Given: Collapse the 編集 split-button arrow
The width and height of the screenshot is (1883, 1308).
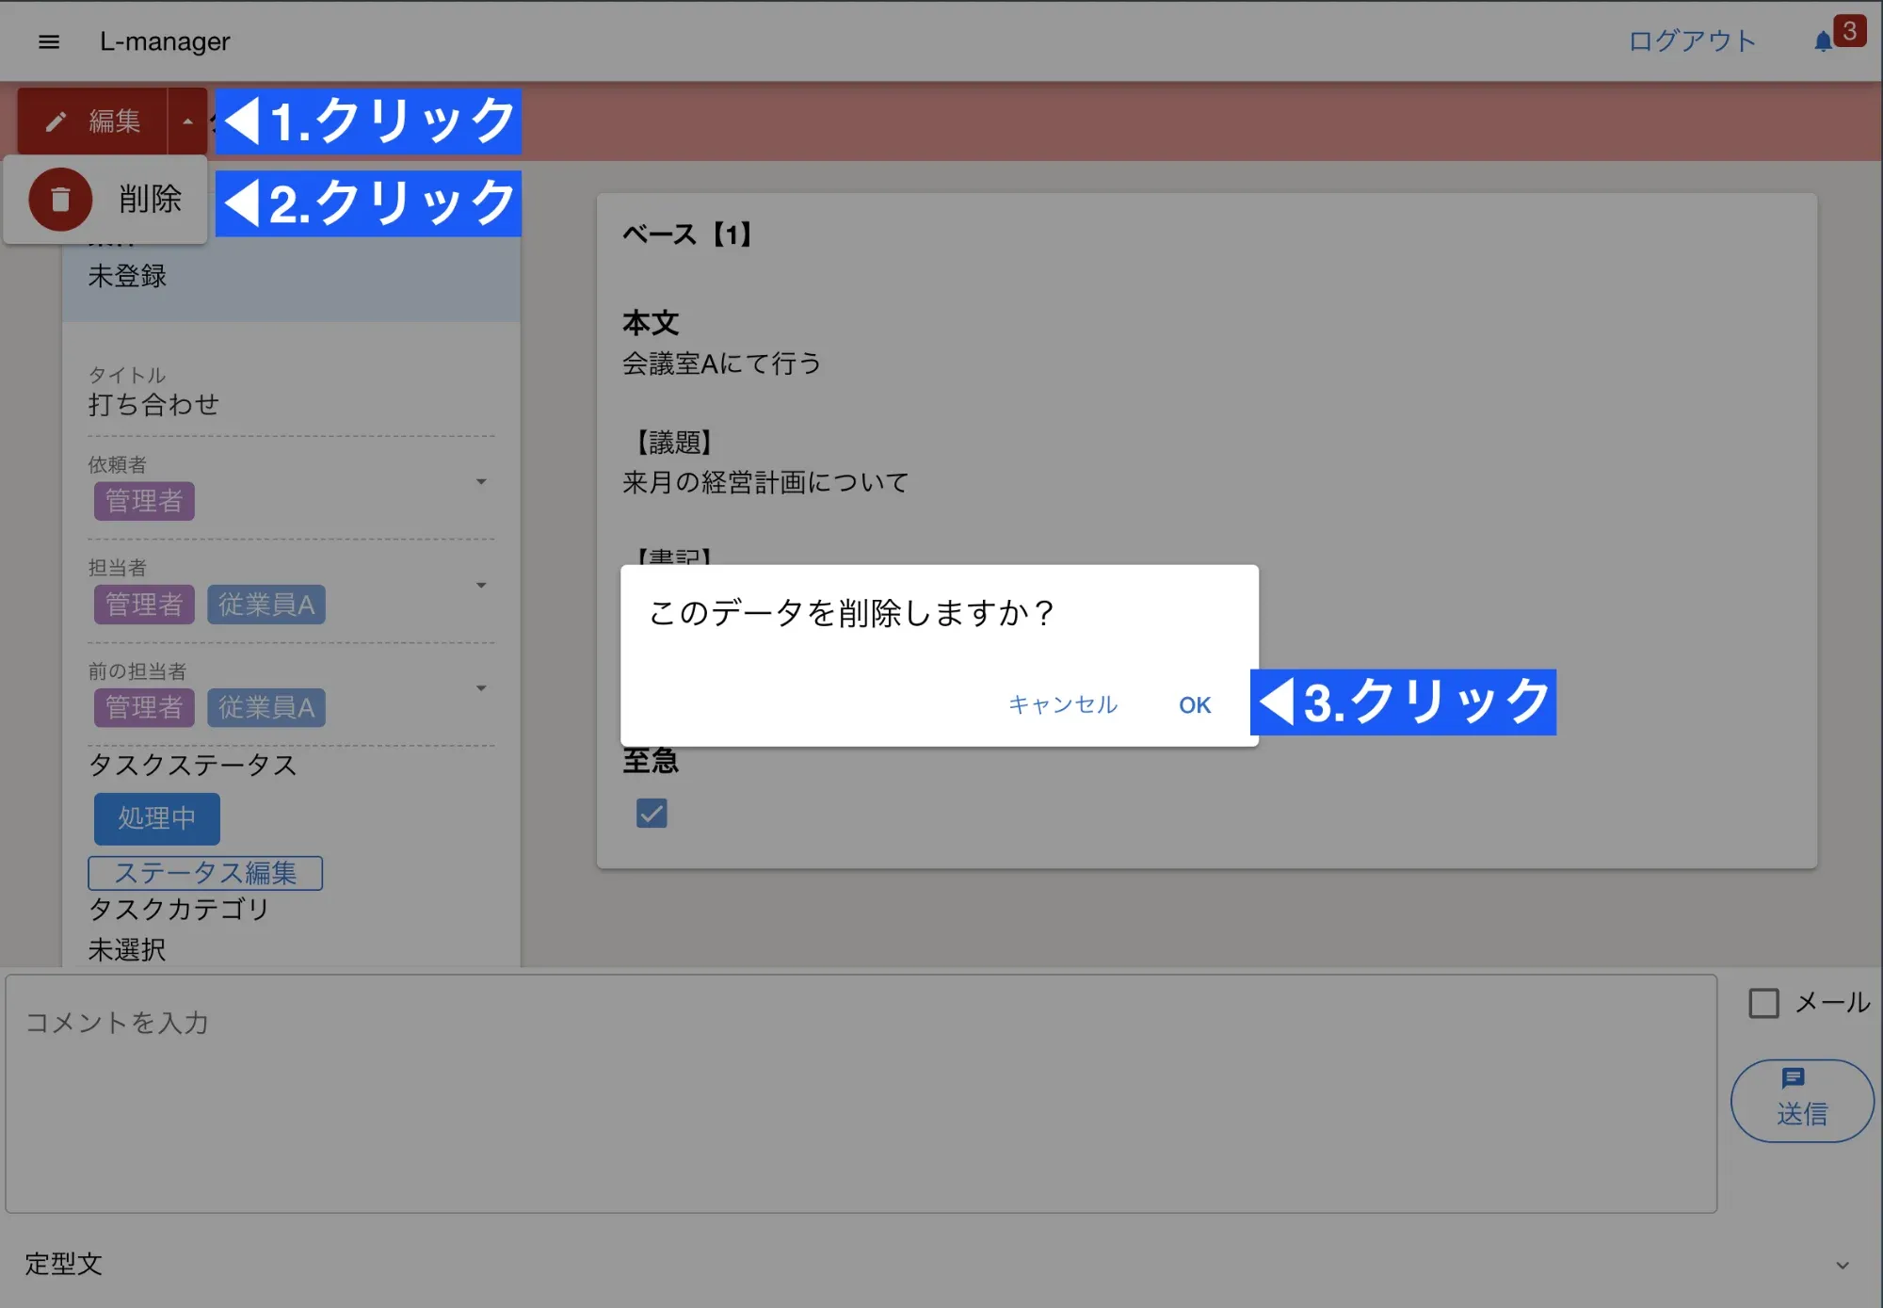Looking at the screenshot, I should pyautogui.click(x=187, y=121).
